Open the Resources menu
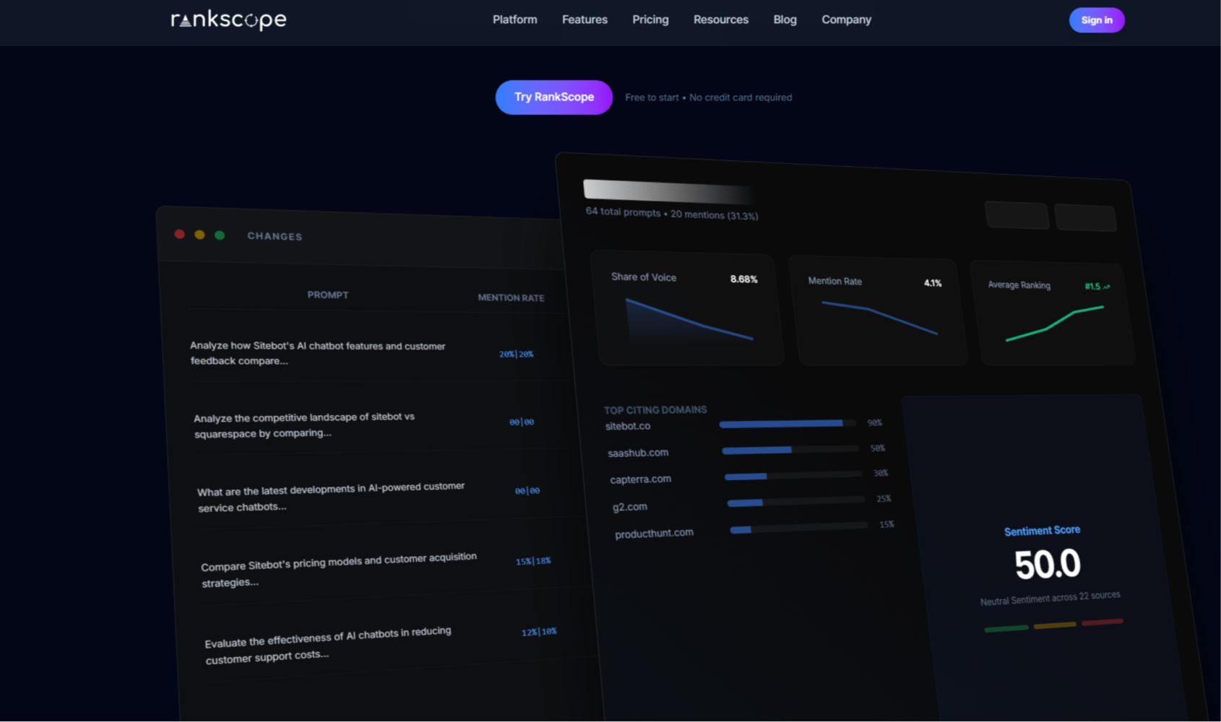 [720, 19]
